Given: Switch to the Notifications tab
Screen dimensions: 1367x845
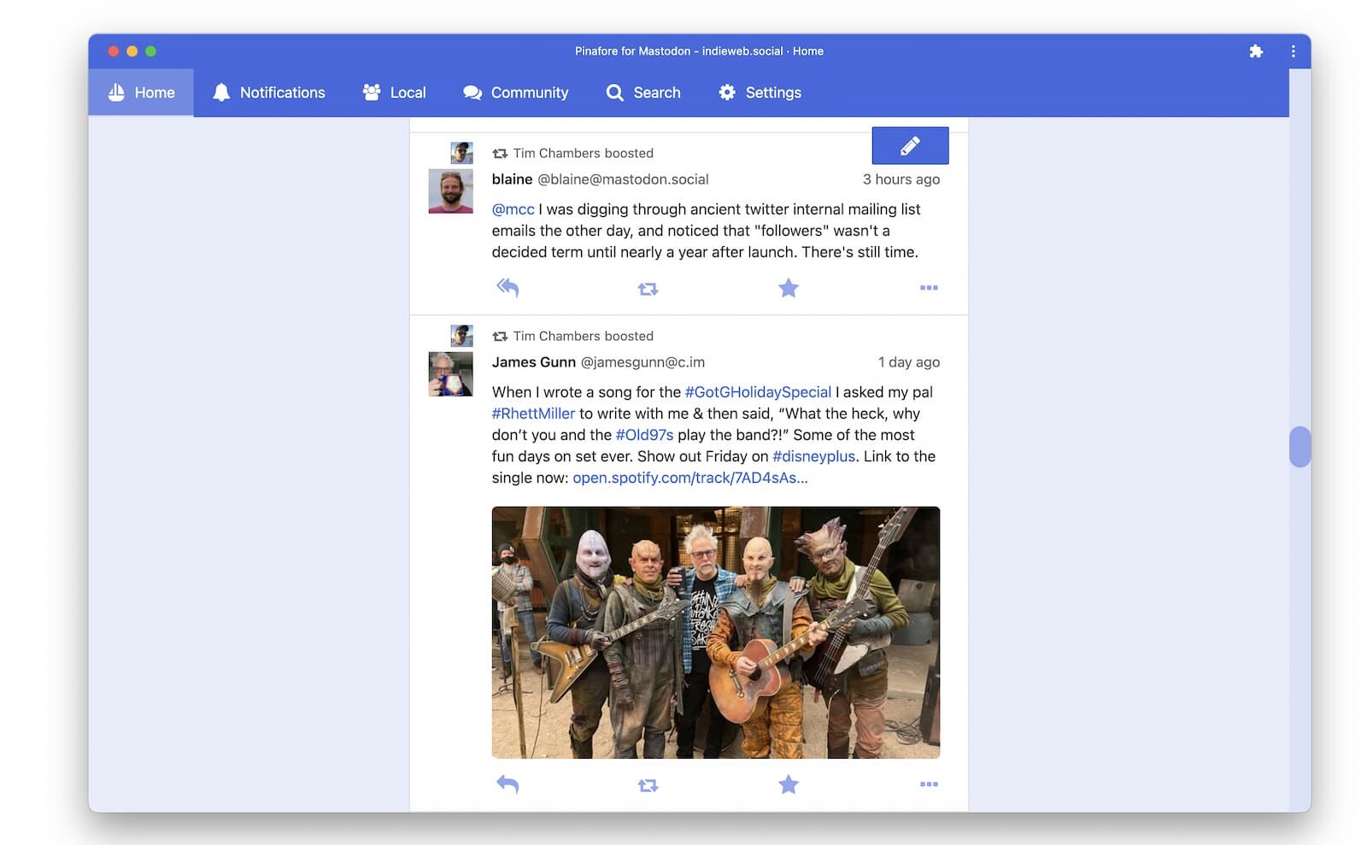Looking at the screenshot, I should (x=268, y=92).
